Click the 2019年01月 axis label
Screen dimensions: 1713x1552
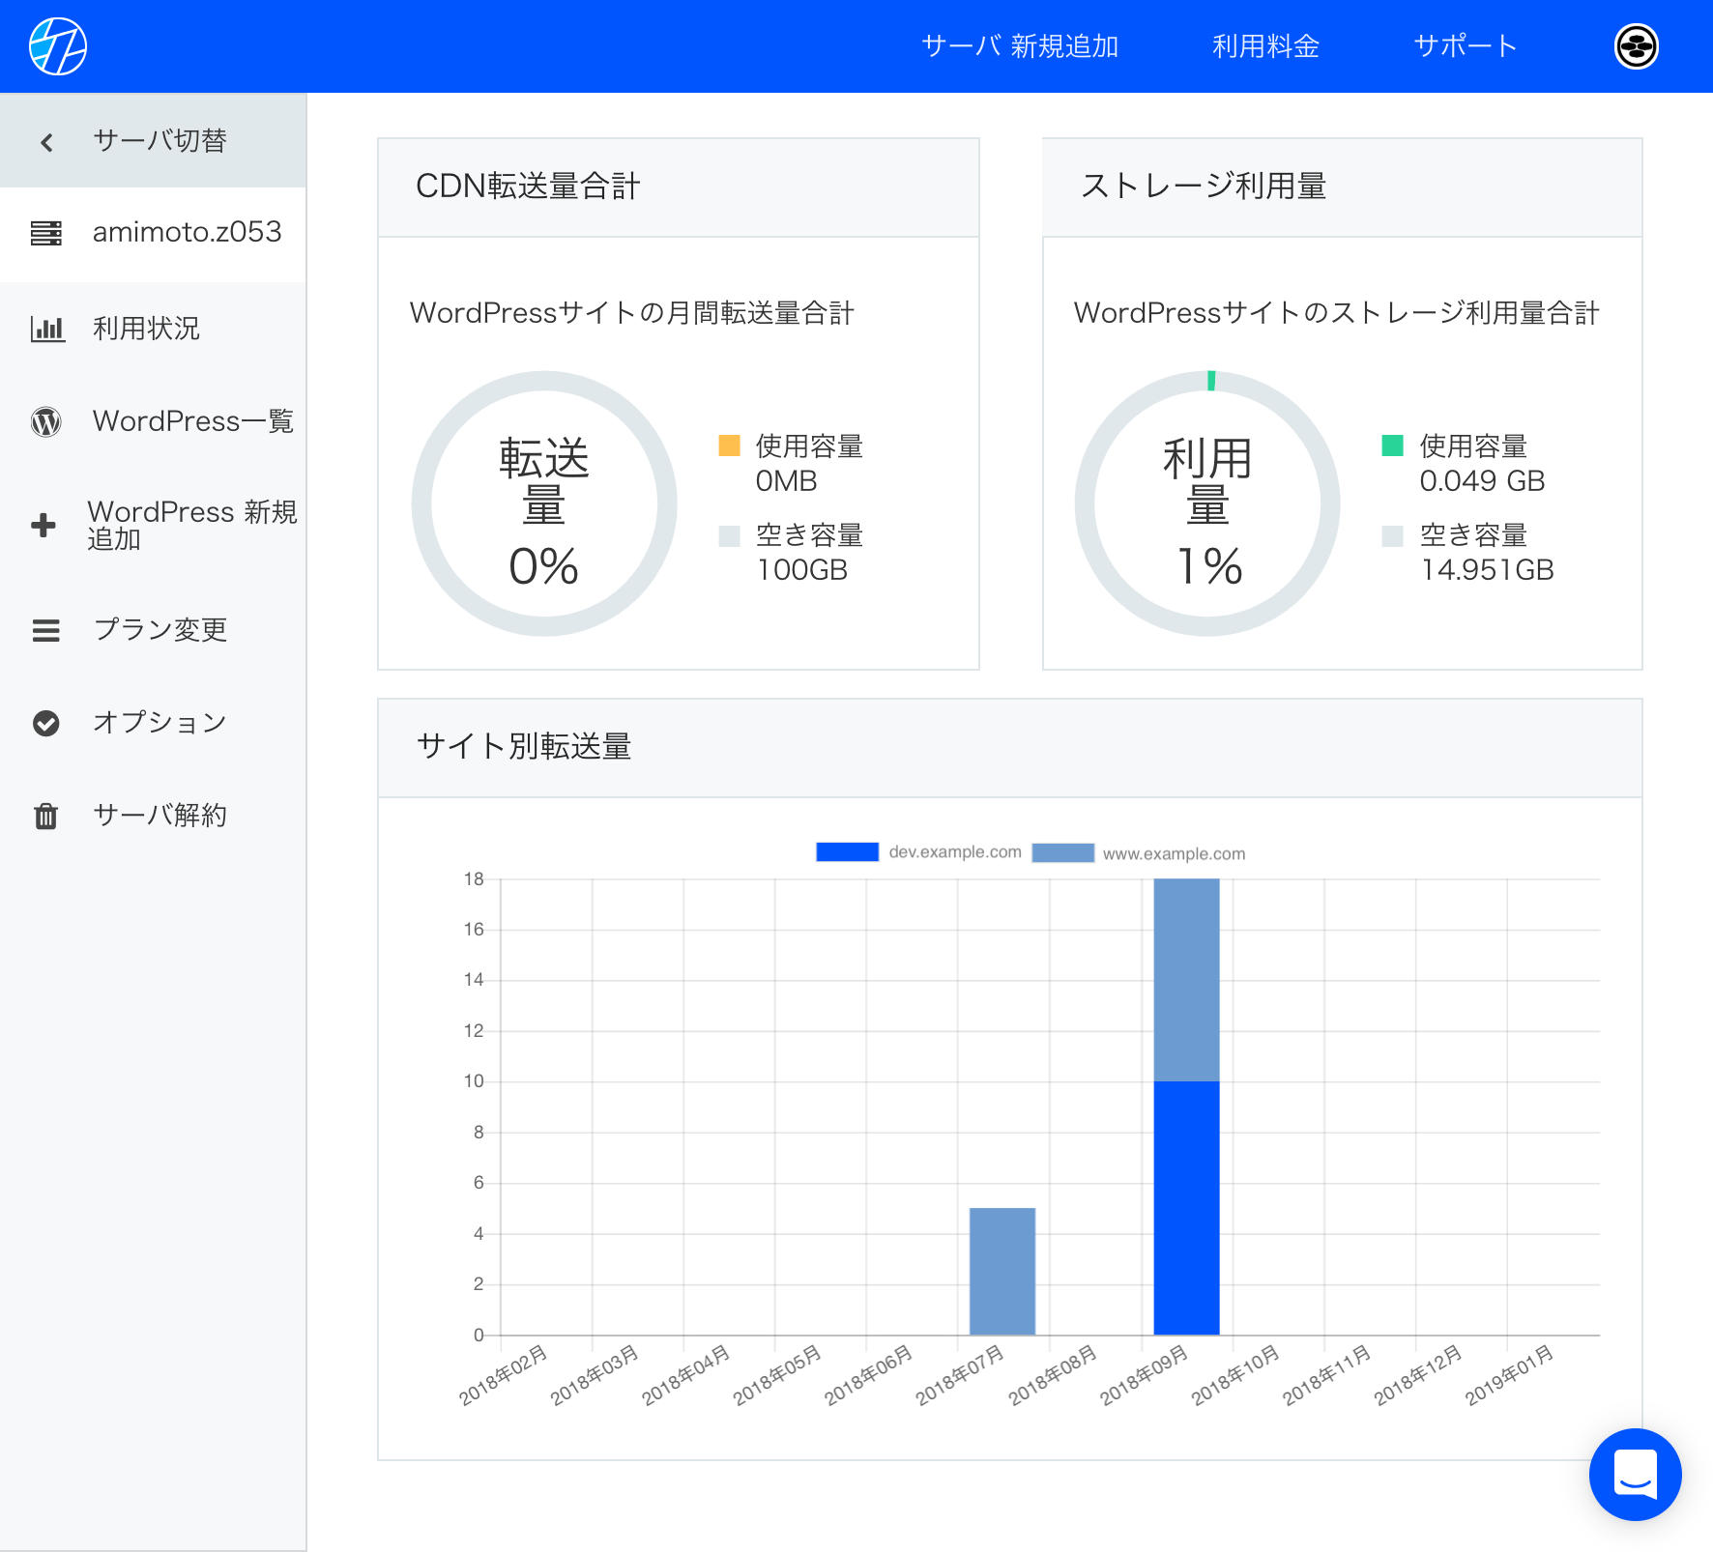pyautogui.click(x=1509, y=1375)
